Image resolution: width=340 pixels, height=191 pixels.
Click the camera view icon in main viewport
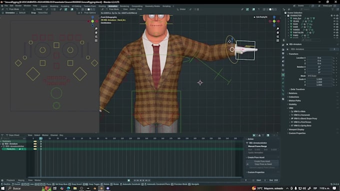278,36
